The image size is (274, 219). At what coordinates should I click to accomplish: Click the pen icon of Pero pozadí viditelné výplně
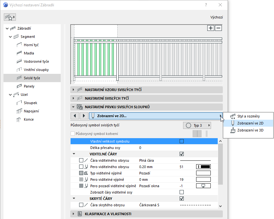86,186
